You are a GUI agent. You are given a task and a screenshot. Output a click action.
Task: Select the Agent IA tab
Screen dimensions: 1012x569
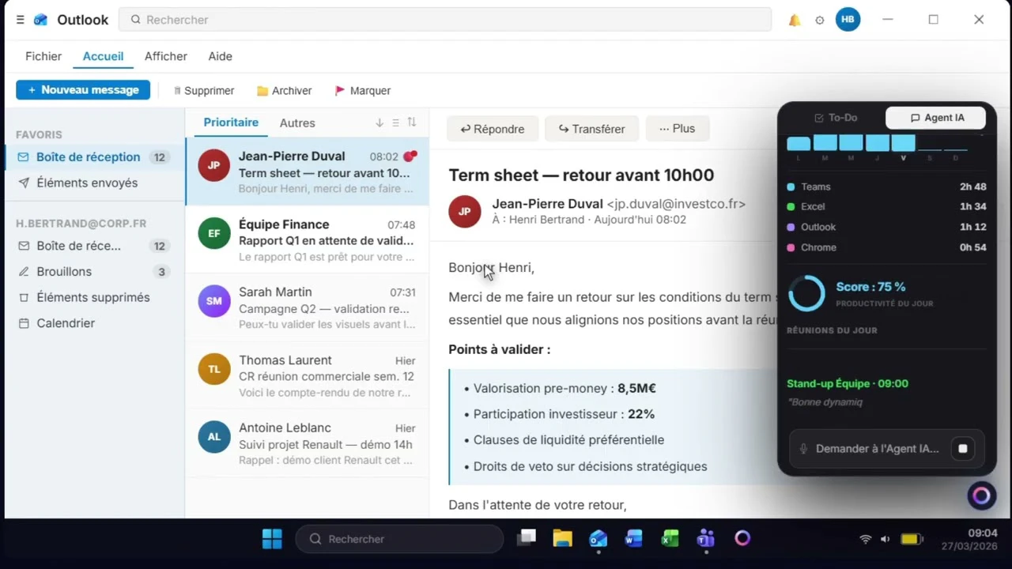point(936,118)
